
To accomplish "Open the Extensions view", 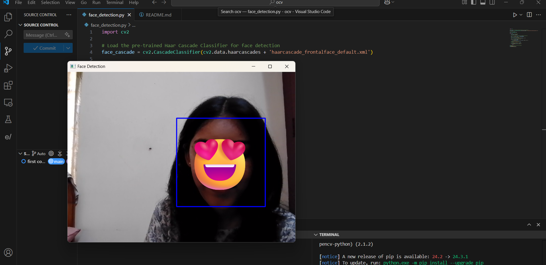I will pyautogui.click(x=8, y=85).
